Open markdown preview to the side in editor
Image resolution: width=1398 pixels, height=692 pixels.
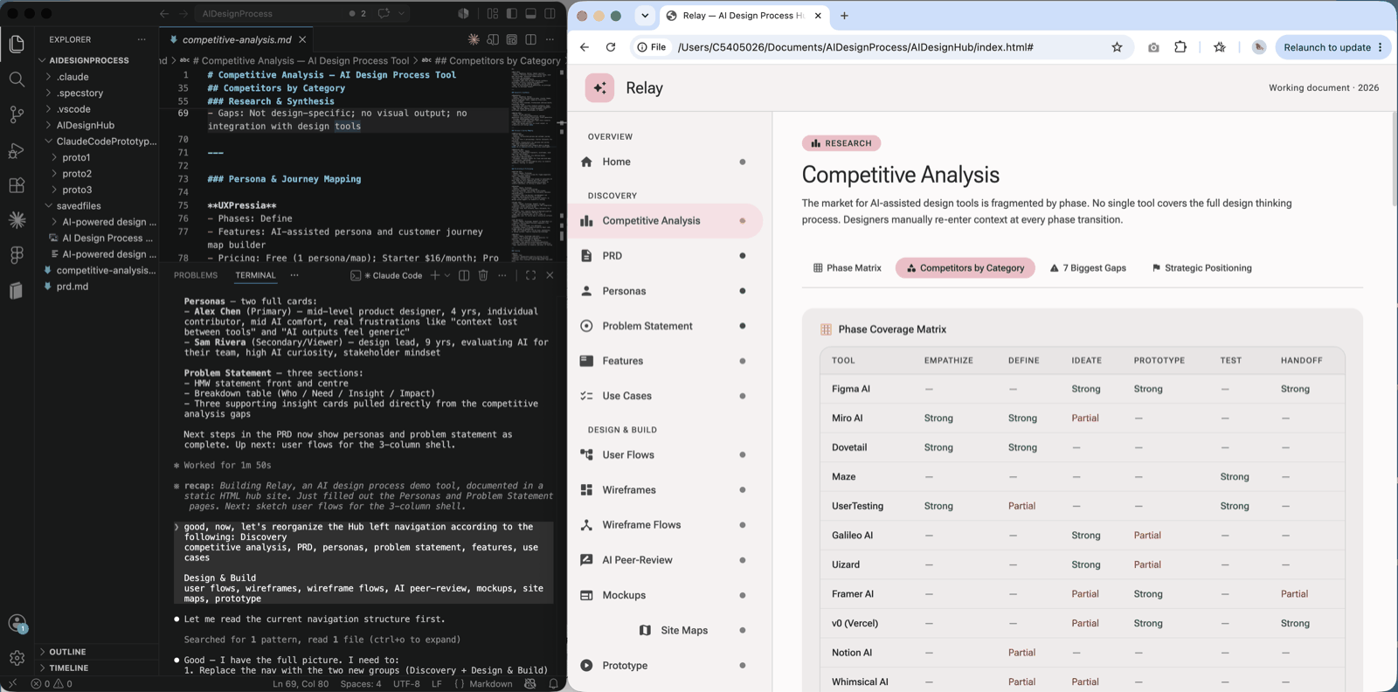coord(493,39)
